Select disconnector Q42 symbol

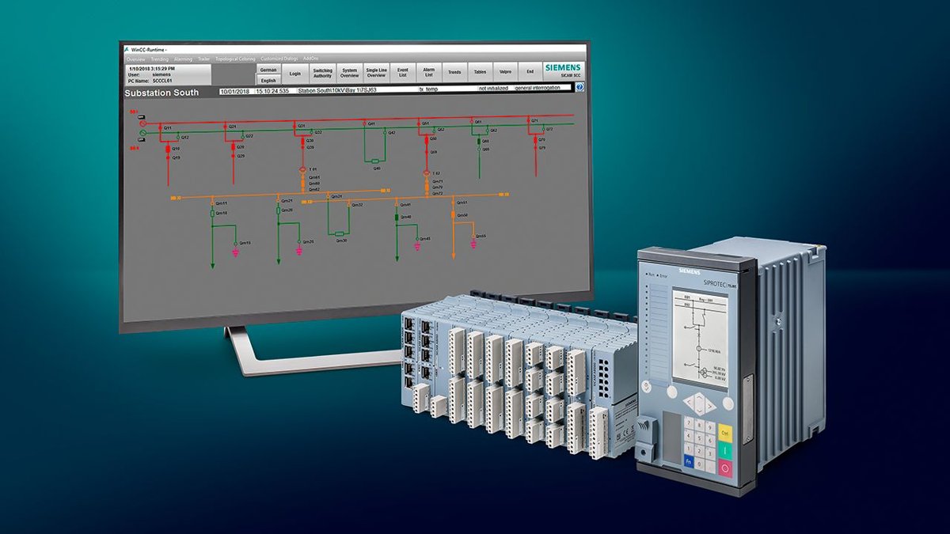tap(385, 132)
